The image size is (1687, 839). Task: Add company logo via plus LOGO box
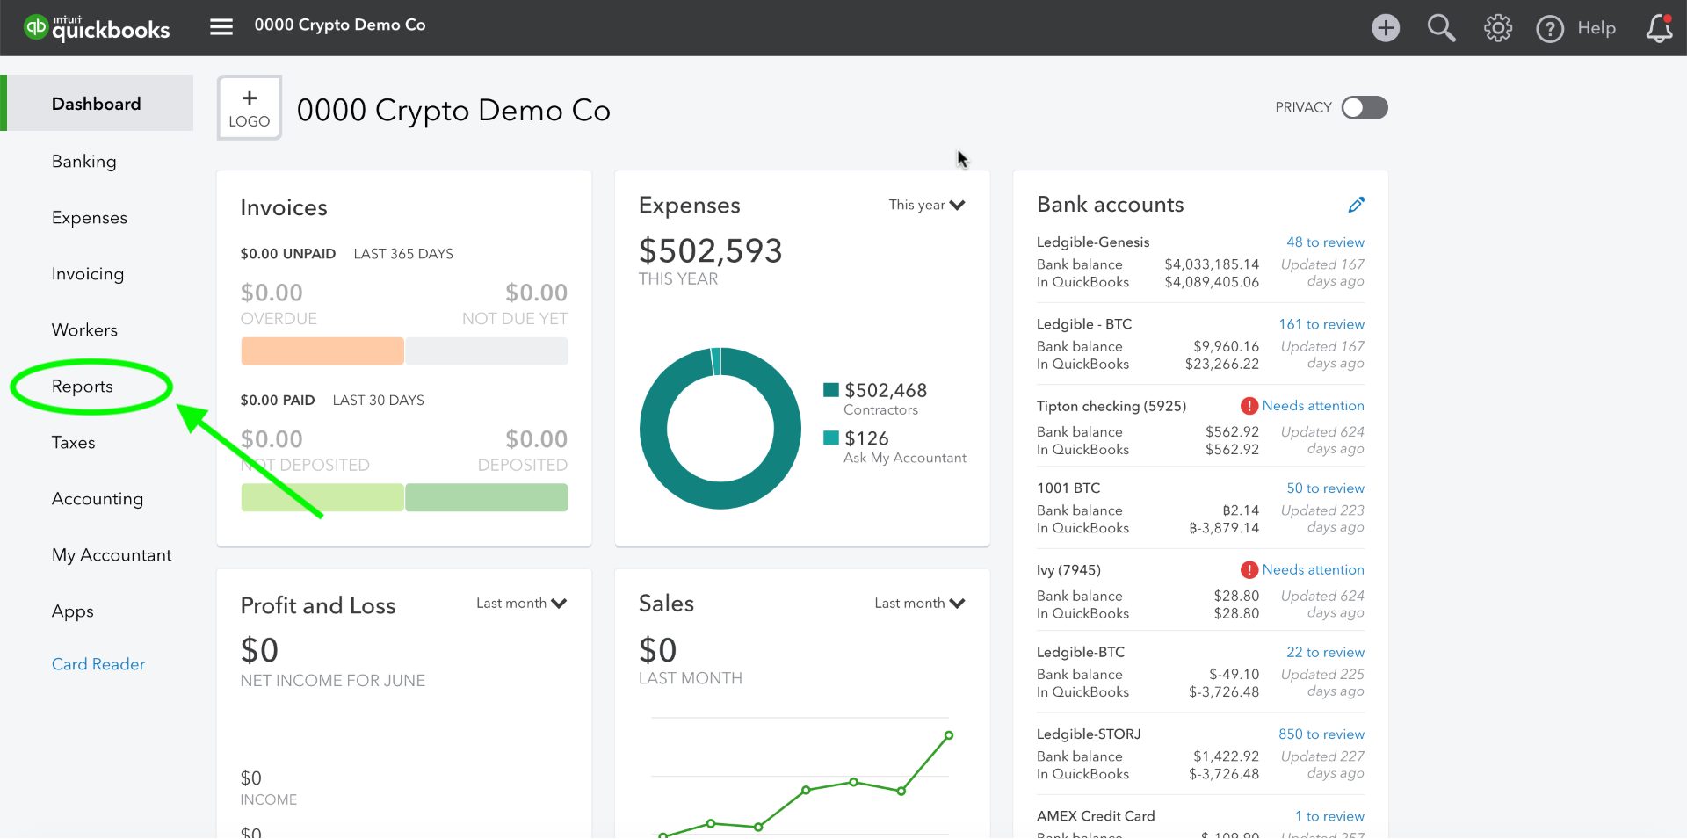pyautogui.click(x=250, y=108)
